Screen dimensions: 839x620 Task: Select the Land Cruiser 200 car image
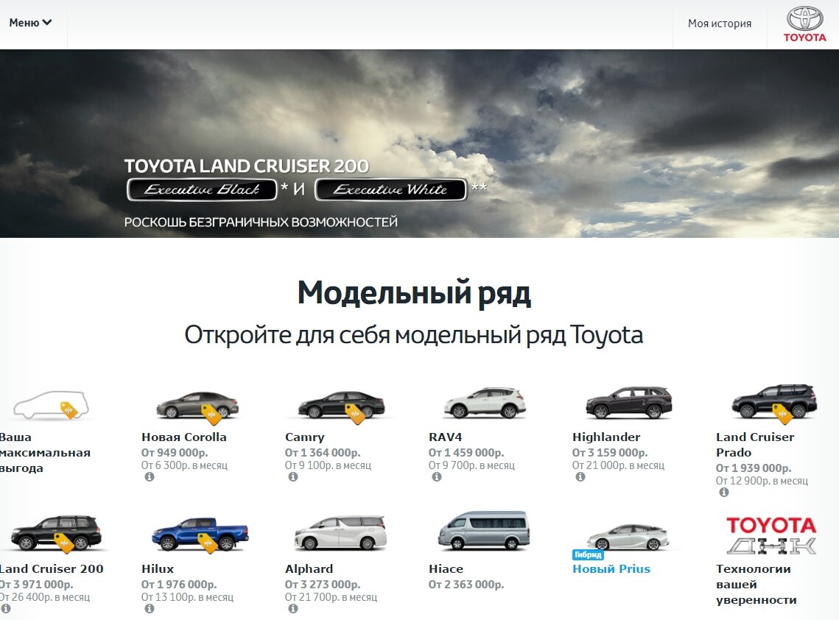click(x=56, y=533)
